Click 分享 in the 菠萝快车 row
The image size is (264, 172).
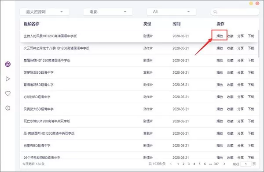[x=240, y=72]
